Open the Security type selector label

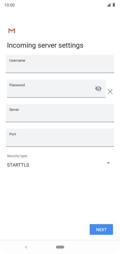point(17,156)
